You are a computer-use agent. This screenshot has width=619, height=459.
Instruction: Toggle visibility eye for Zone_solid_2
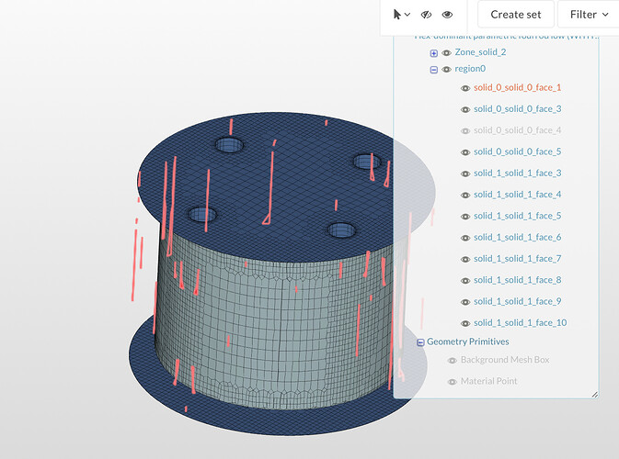click(x=446, y=53)
